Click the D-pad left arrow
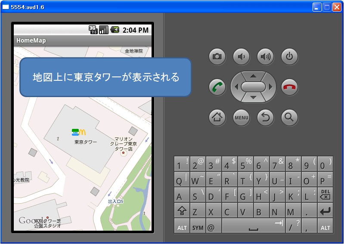 tap(236, 87)
